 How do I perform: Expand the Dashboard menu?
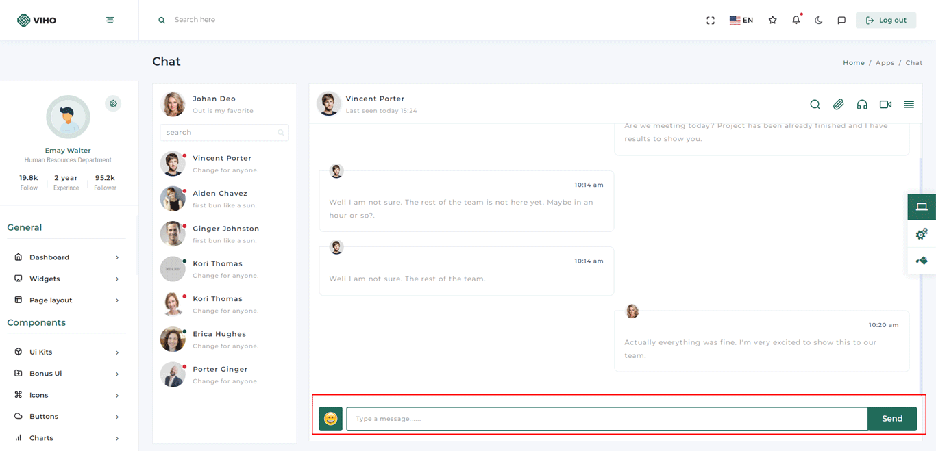[x=66, y=257]
